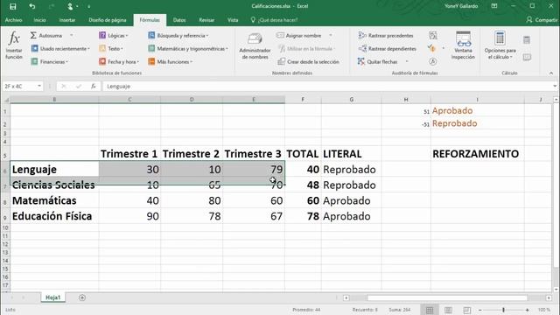Switch to the Vista tab
The height and width of the screenshot is (315, 560).
pyautogui.click(x=233, y=20)
